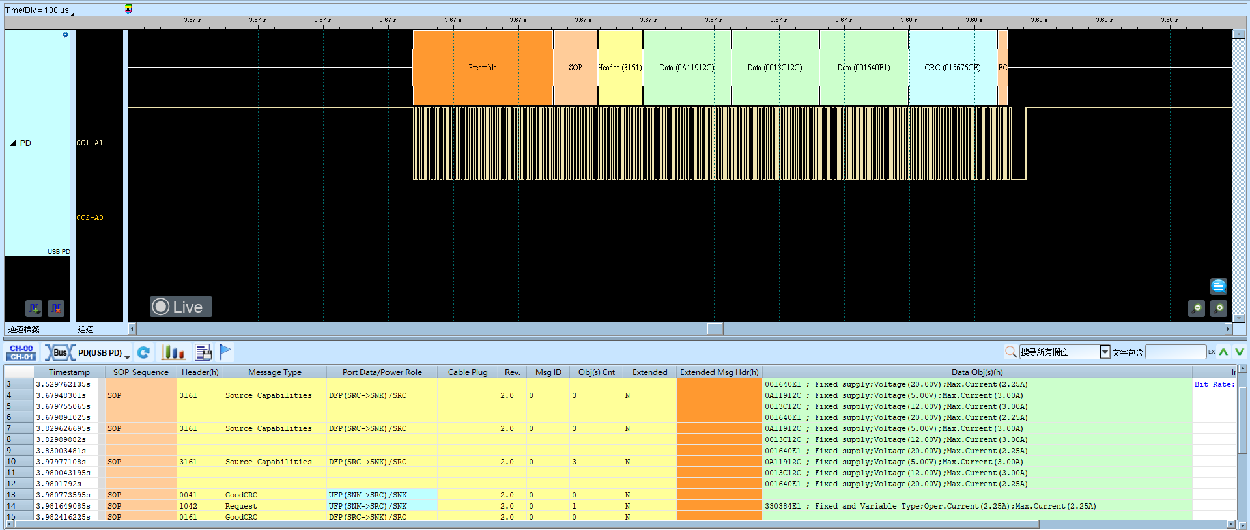The image size is (1250, 530).
Task: Click the Bus decode icon
Action: [x=59, y=352]
